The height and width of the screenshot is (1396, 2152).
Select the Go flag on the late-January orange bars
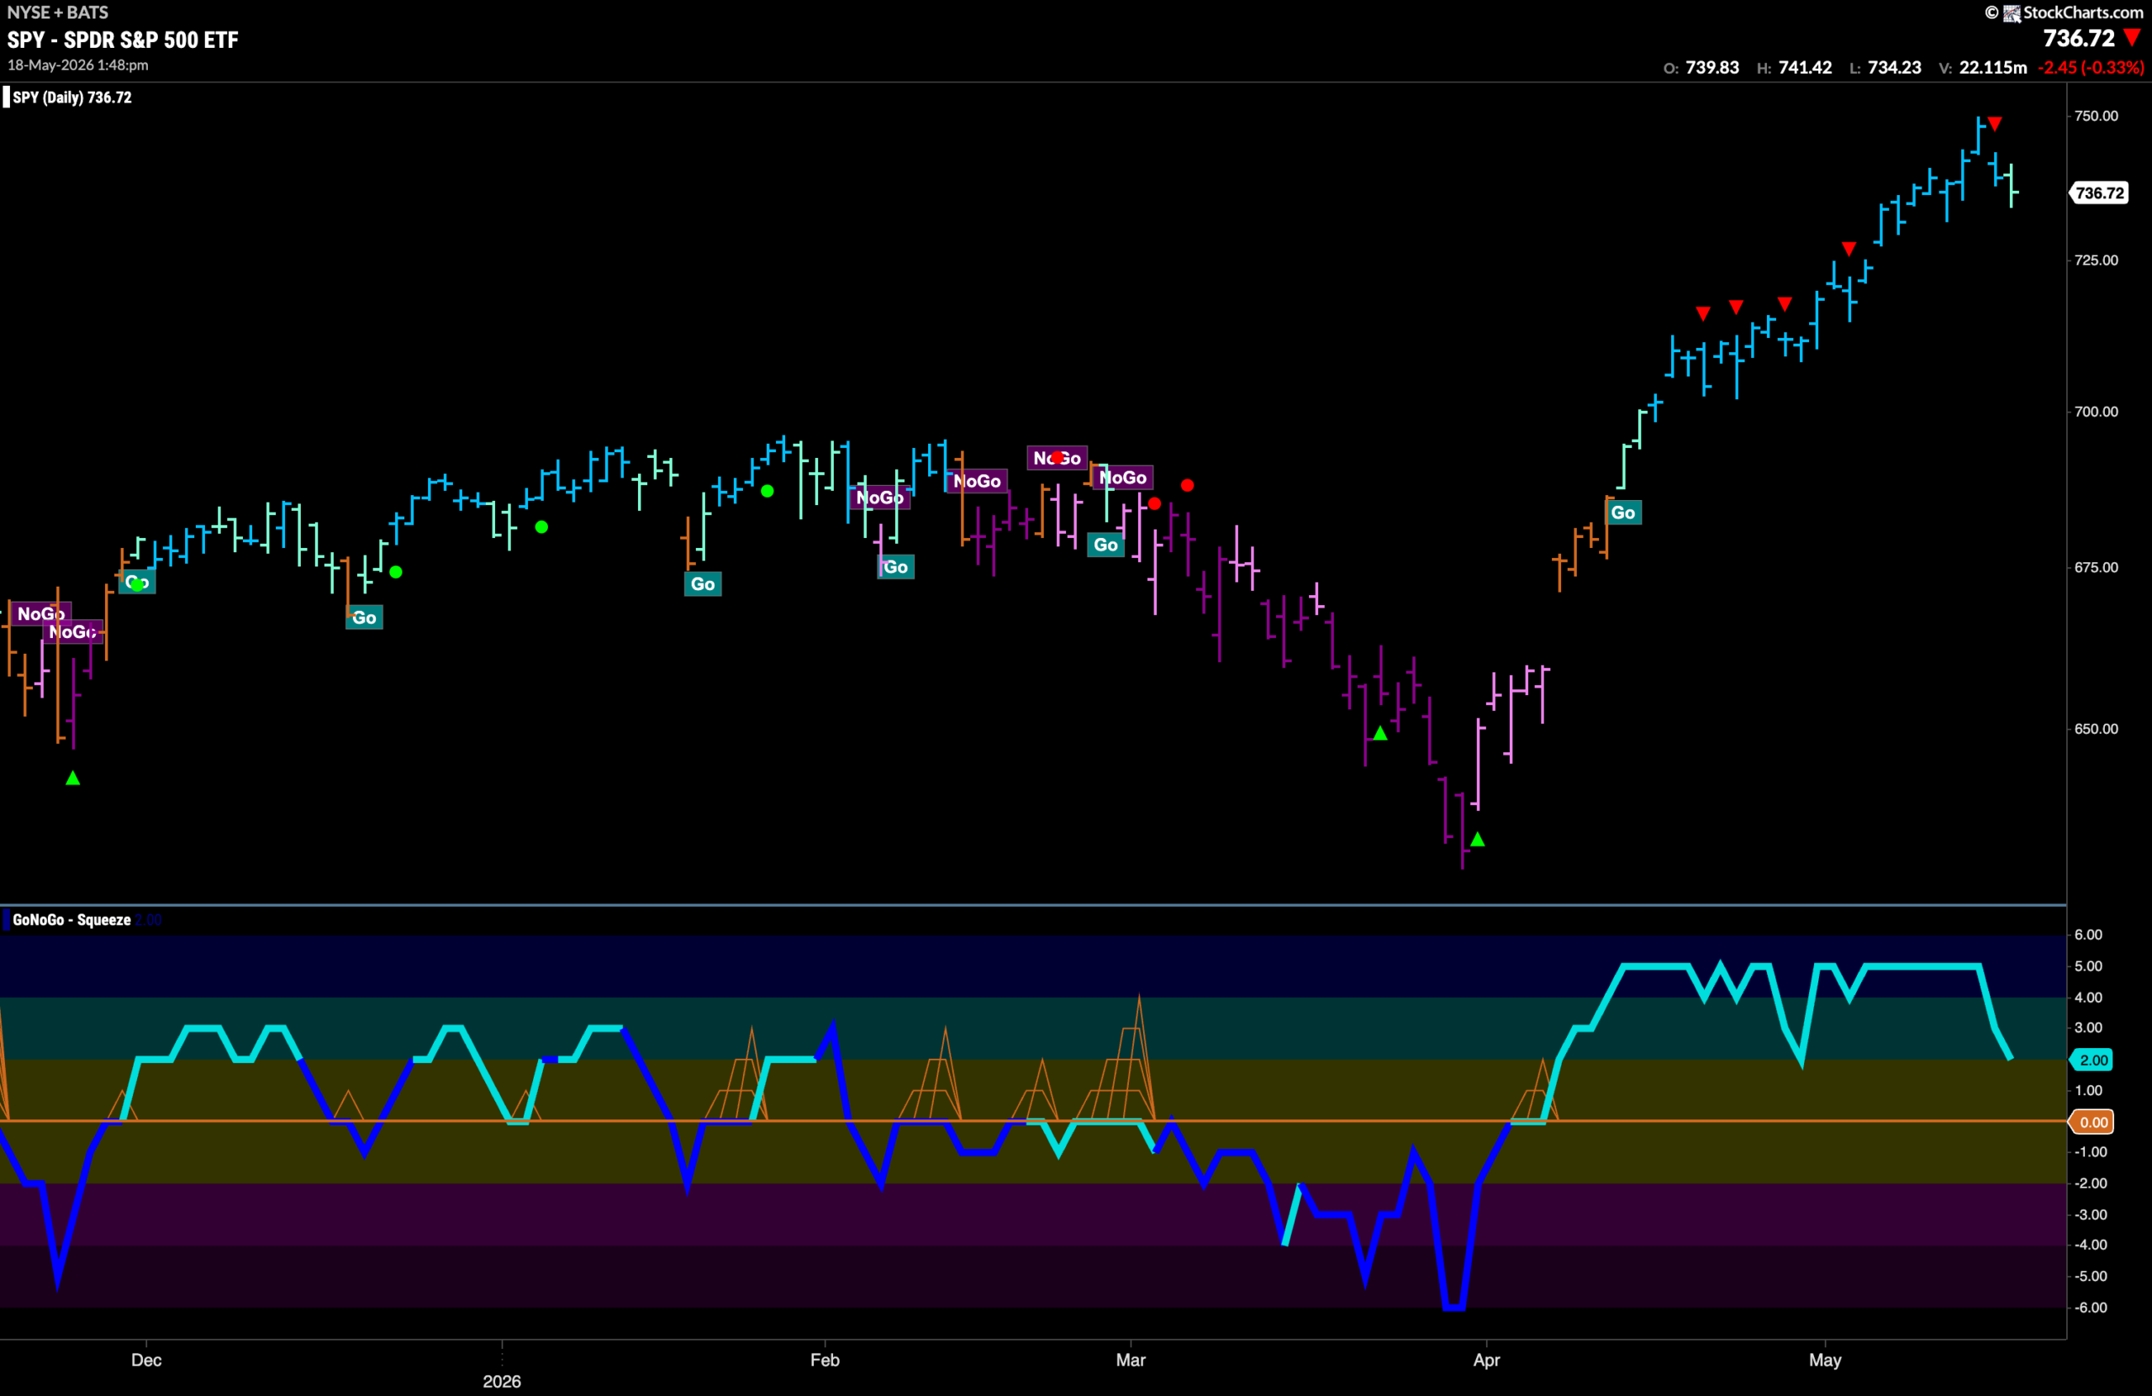tap(703, 584)
